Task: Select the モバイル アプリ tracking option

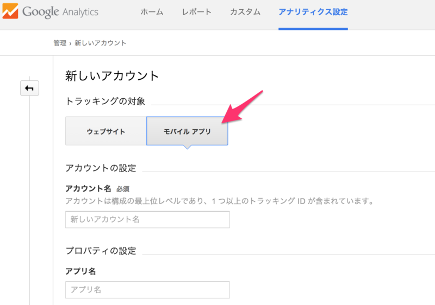Action: 187,131
